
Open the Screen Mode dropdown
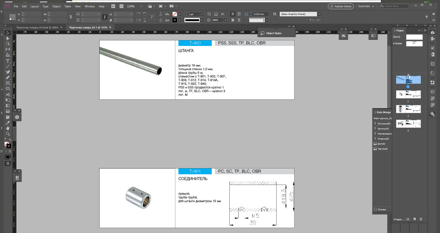[162, 6]
